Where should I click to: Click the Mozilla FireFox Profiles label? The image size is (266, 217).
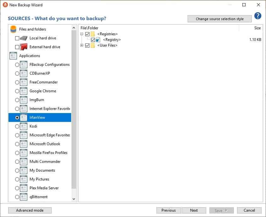48,153
